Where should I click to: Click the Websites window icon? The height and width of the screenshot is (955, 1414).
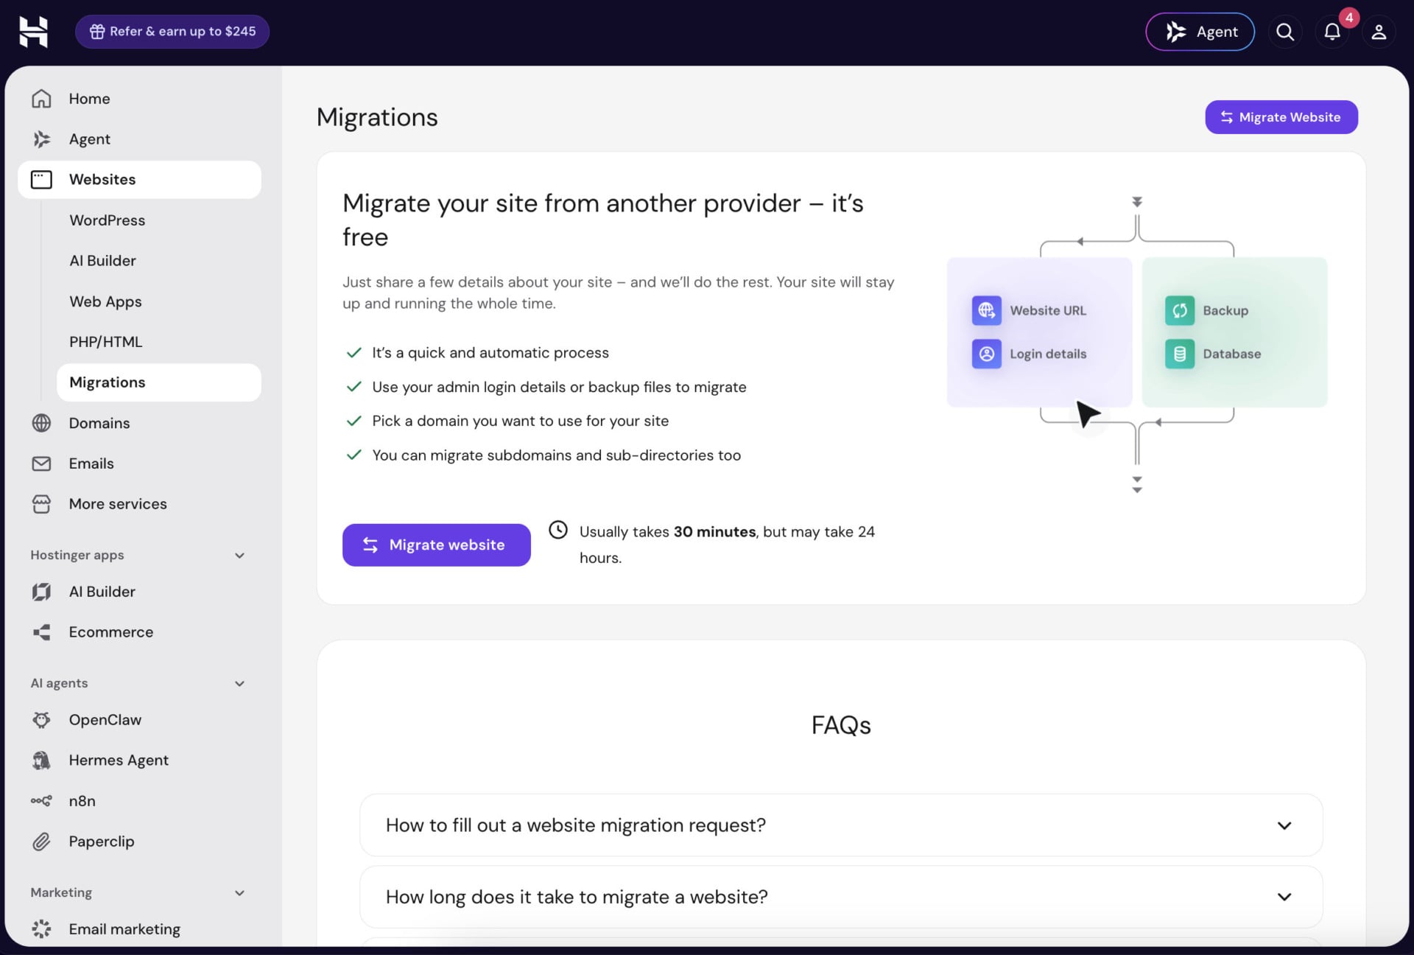point(41,180)
